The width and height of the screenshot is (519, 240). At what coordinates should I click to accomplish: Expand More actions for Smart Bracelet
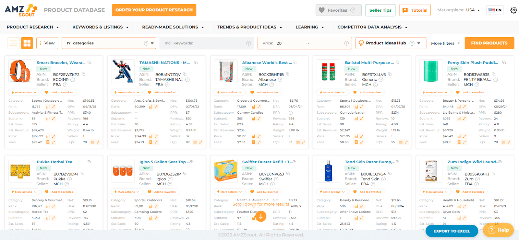(24, 92)
